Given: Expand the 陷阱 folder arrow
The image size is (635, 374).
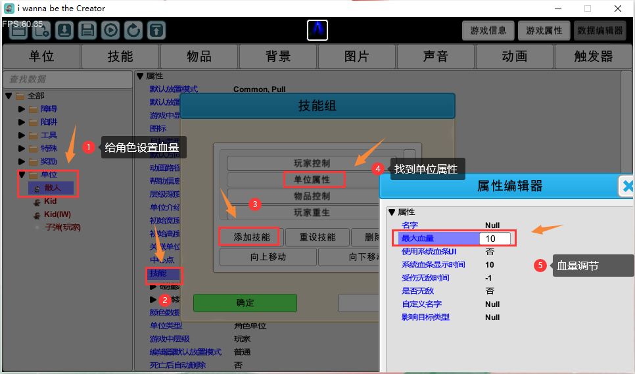Looking at the screenshot, I should [22, 122].
